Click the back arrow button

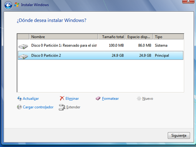(x=9, y=5)
